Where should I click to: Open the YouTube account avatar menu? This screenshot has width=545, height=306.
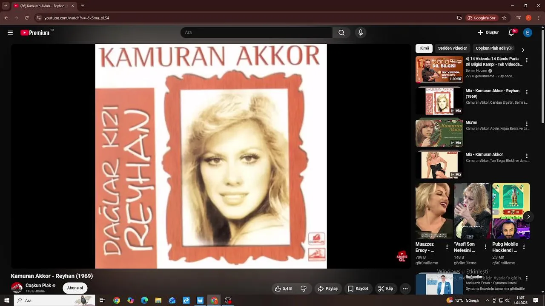[528, 33]
